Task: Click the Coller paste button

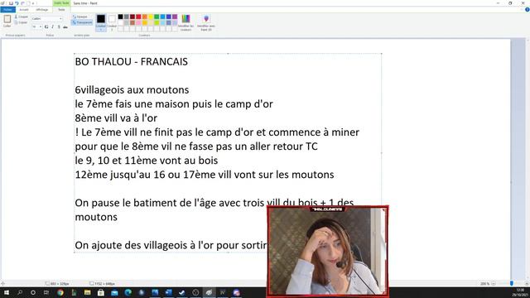Action: pos(7,21)
